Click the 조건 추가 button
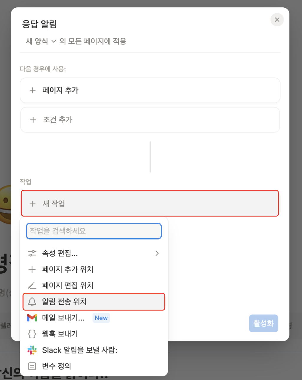Image resolution: width=302 pixels, height=380 pixels. [150, 120]
